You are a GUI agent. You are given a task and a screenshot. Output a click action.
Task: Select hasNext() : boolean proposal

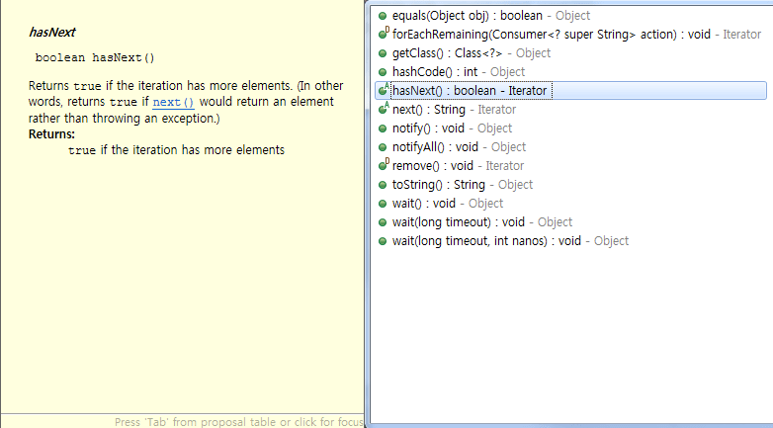point(570,91)
